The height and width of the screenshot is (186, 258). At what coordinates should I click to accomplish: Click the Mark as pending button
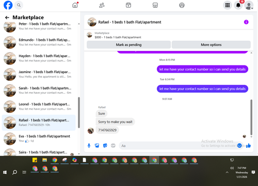coord(128,45)
